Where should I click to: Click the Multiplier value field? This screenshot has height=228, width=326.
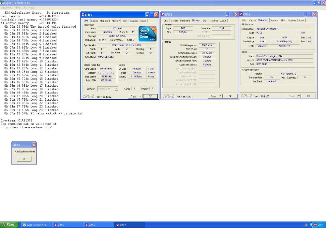click(x=106, y=73)
